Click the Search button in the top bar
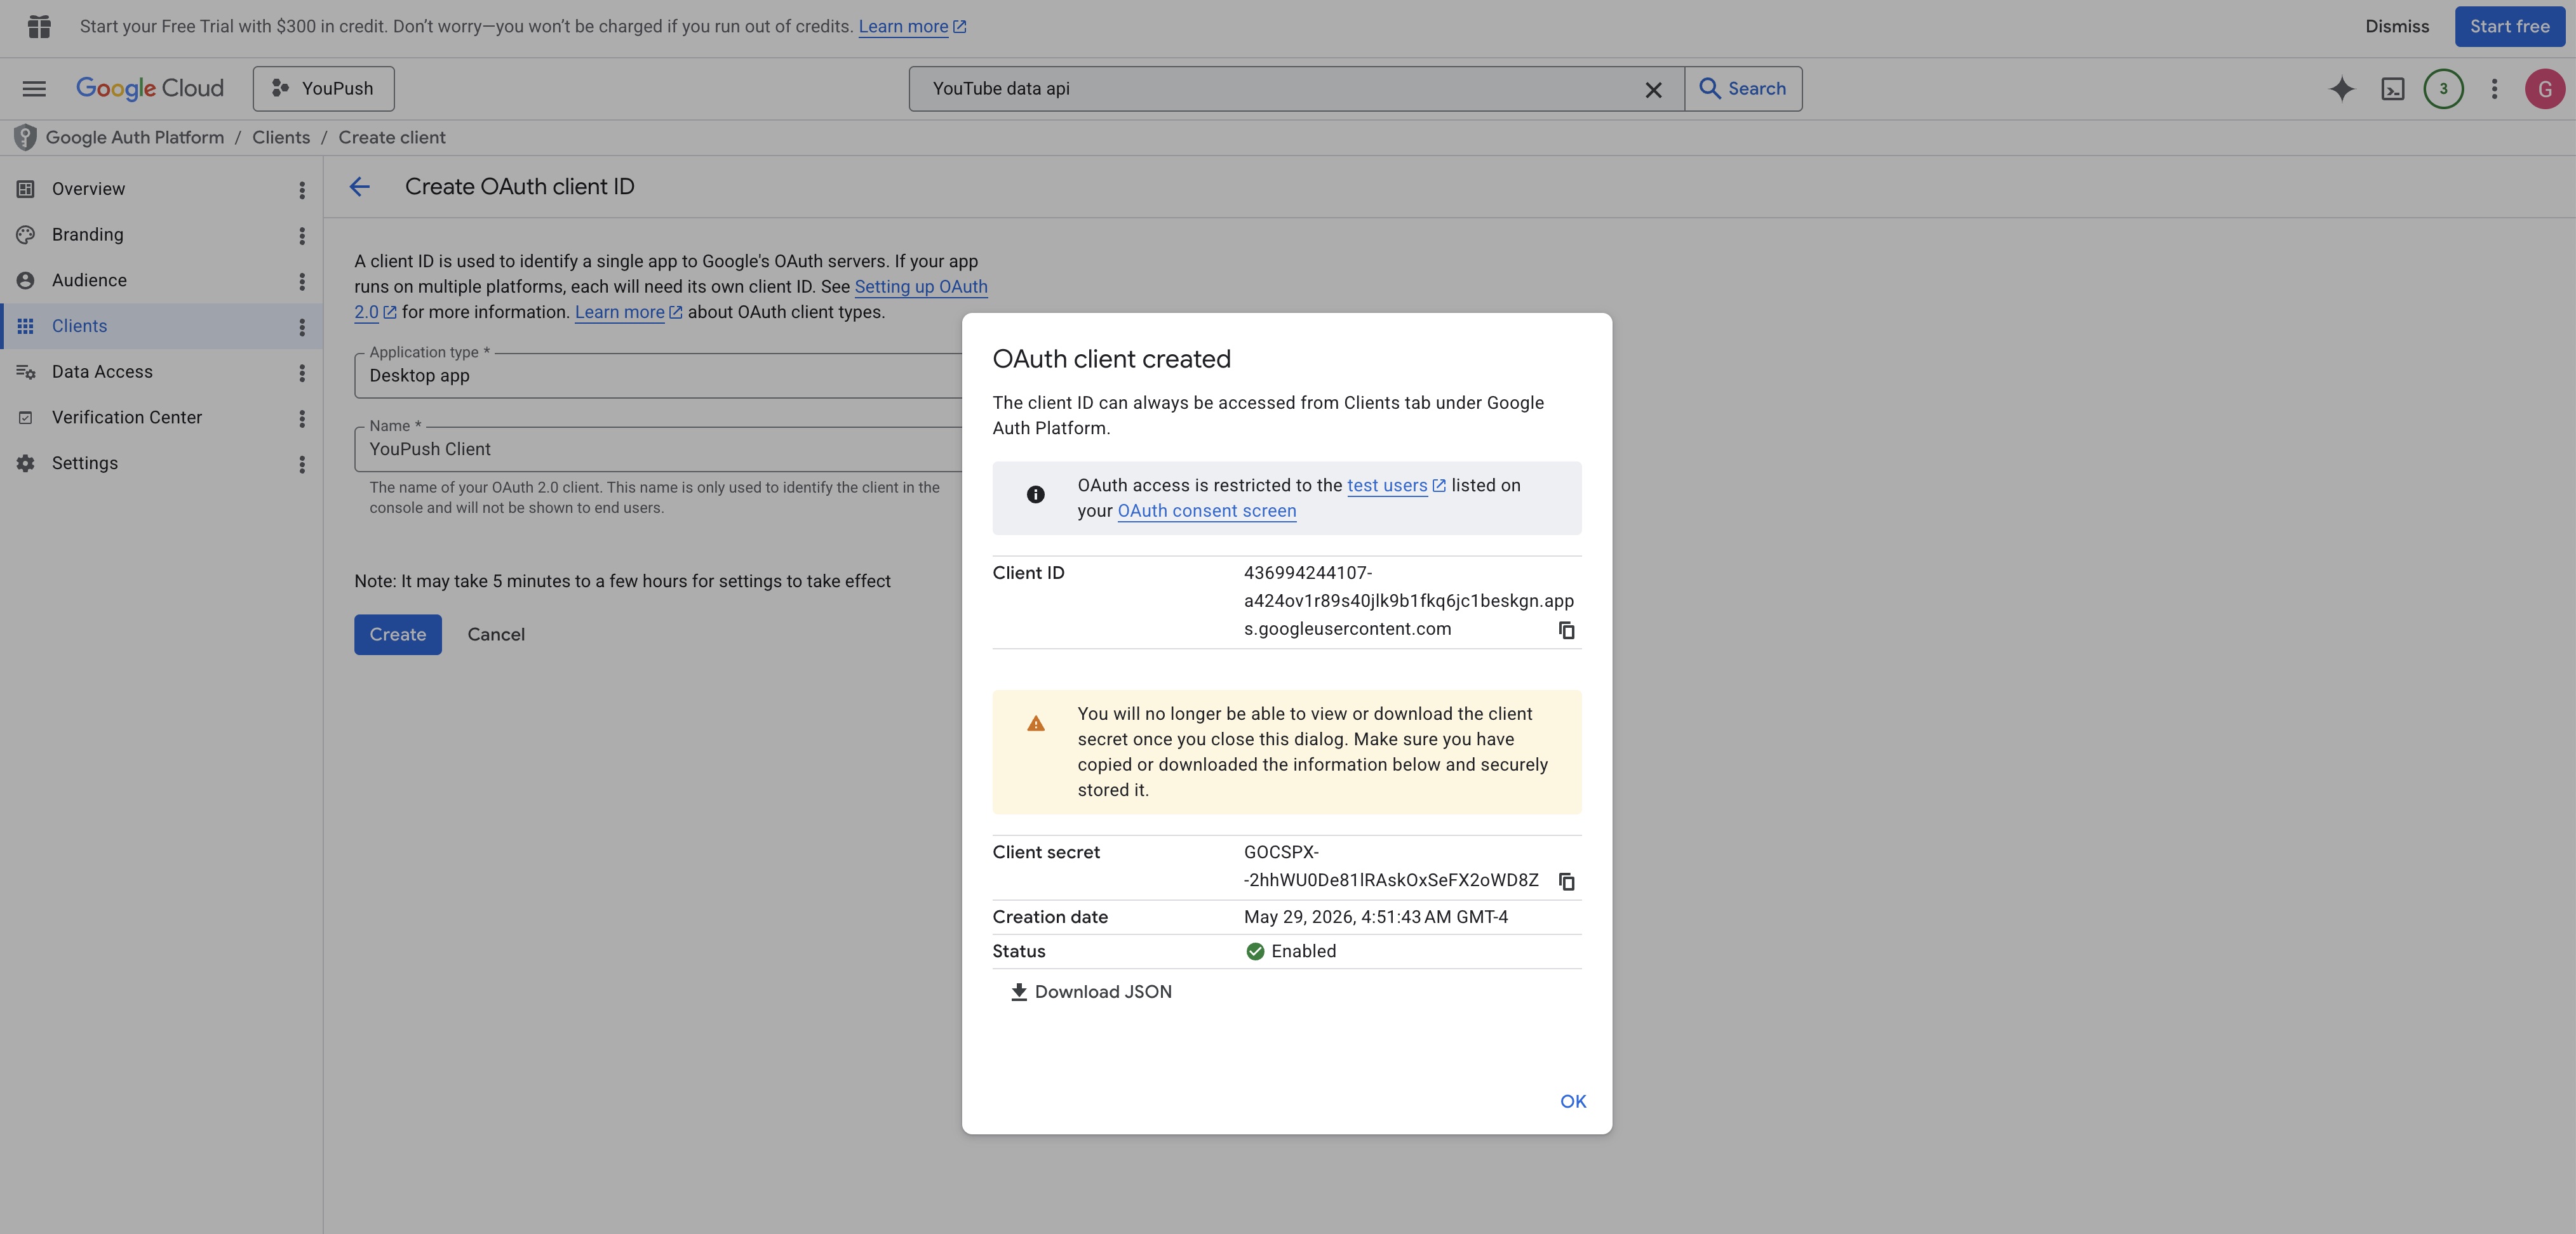The width and height of the screenshot is (2576, 1234). coord(1743,89)
